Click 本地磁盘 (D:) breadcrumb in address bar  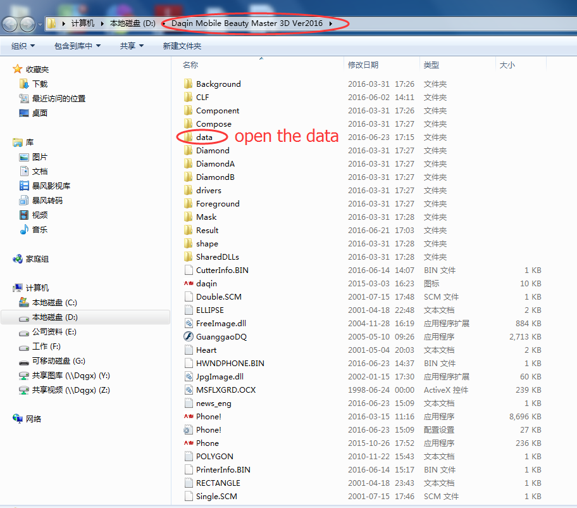click(132, 23)
